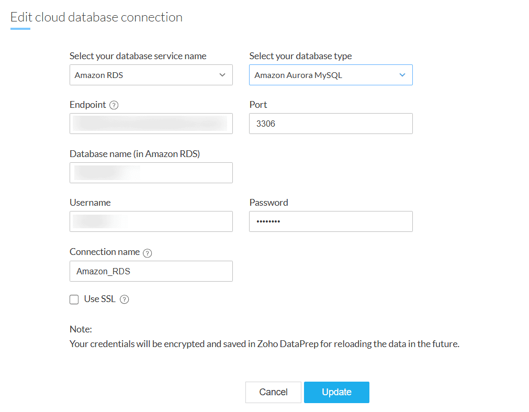Click into the Password field
Screen dimensions: 529x412
[331, 221]
